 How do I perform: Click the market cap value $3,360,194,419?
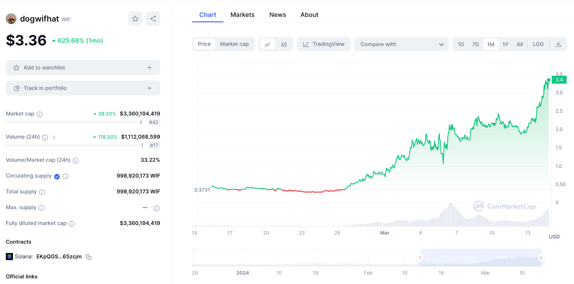(x=140, y=113)
